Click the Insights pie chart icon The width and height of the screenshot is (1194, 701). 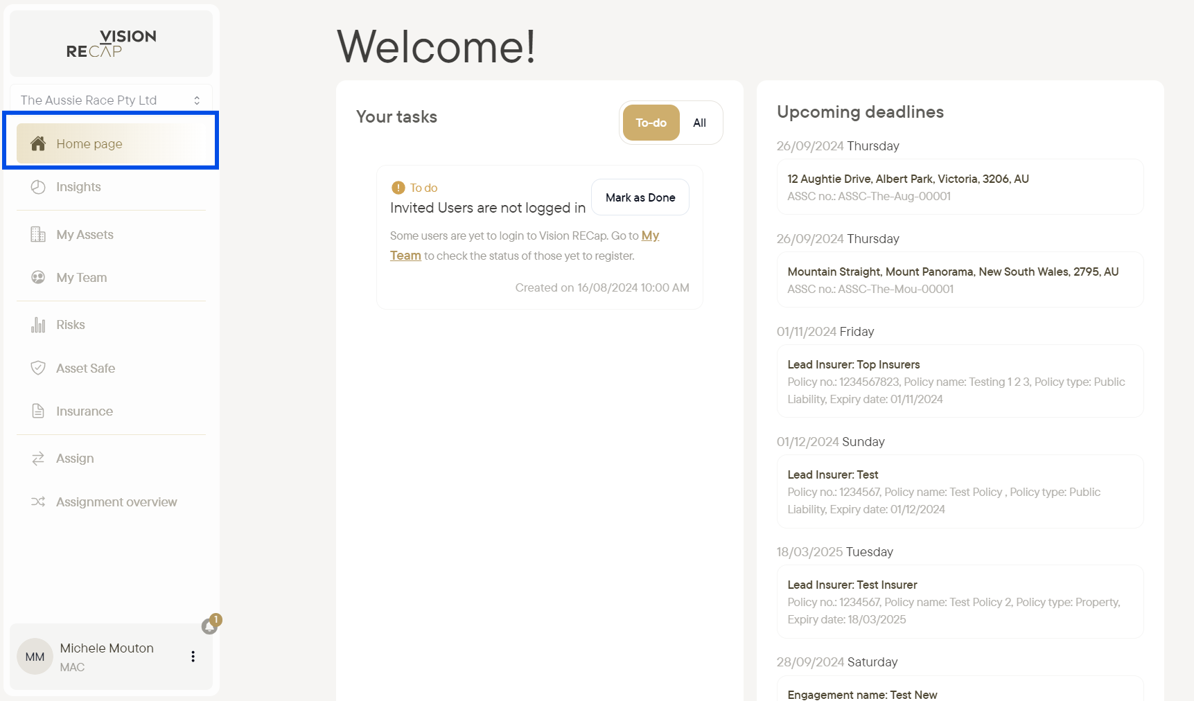point(38,187)
